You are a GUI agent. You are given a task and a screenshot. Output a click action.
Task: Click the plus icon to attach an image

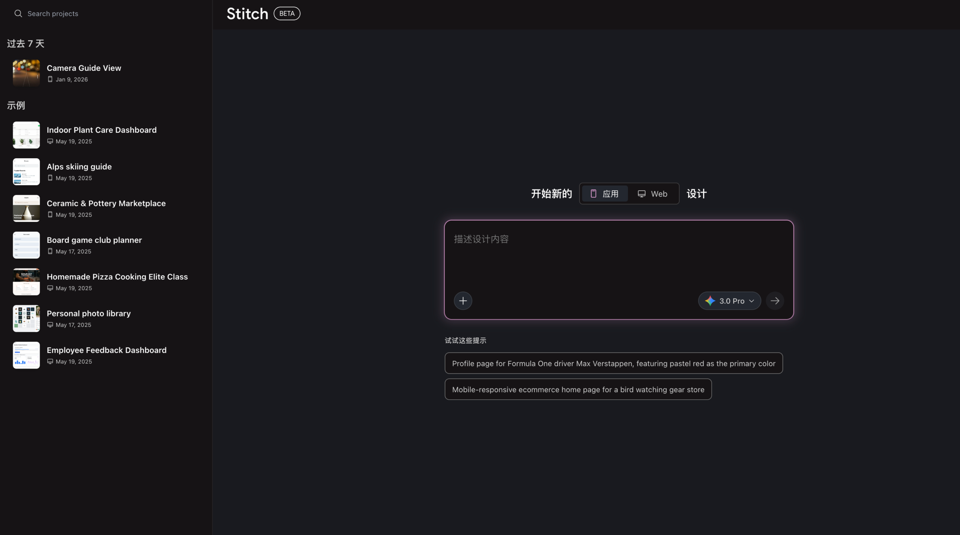point(463,300)
